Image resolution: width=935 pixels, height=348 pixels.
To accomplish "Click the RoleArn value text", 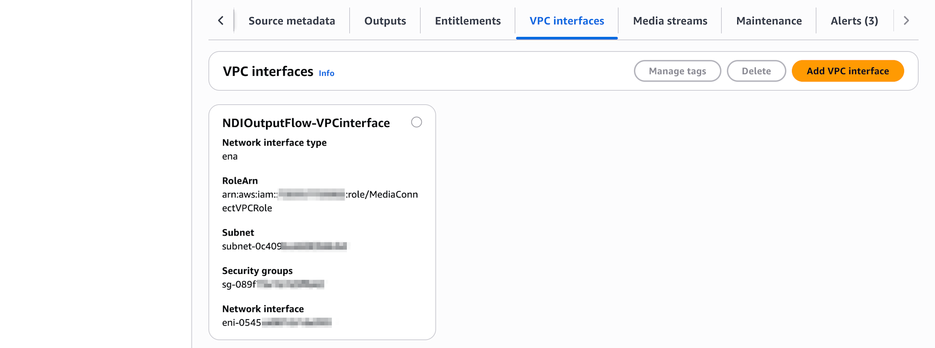I will (x=320, y=201).
